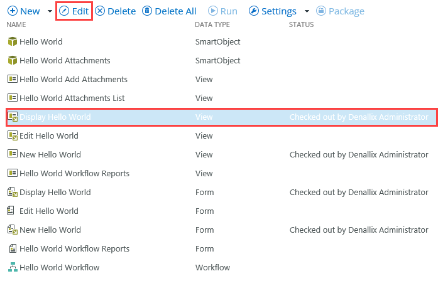Image resolution: width=438 pixels, height=281 pixels.
Task: Expand the New dropdown arrow
Action: pos(50,12)
